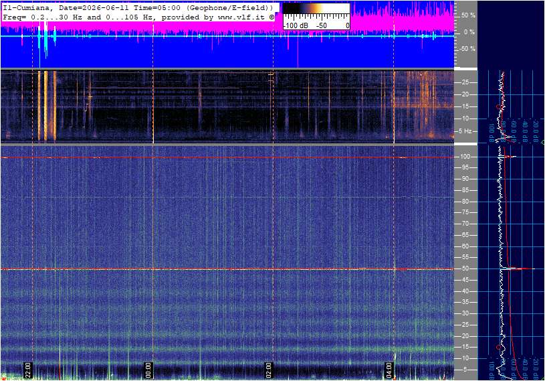
Task: Click the 60 Hz frequency axis label
Action: tap(465, 246)
